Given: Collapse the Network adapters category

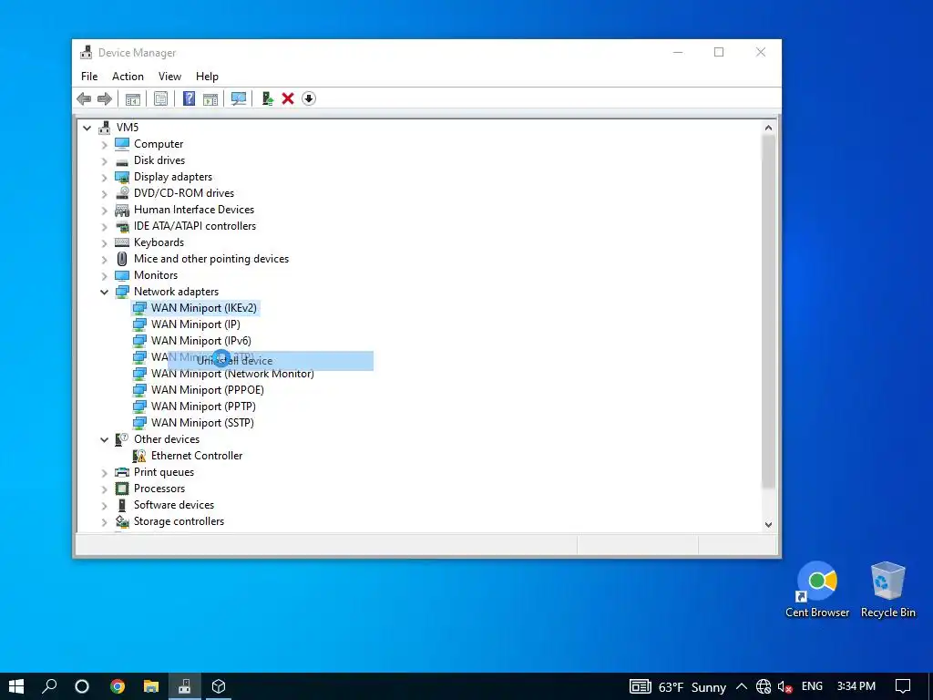Looking at the screenshot, I should point(104,292).
